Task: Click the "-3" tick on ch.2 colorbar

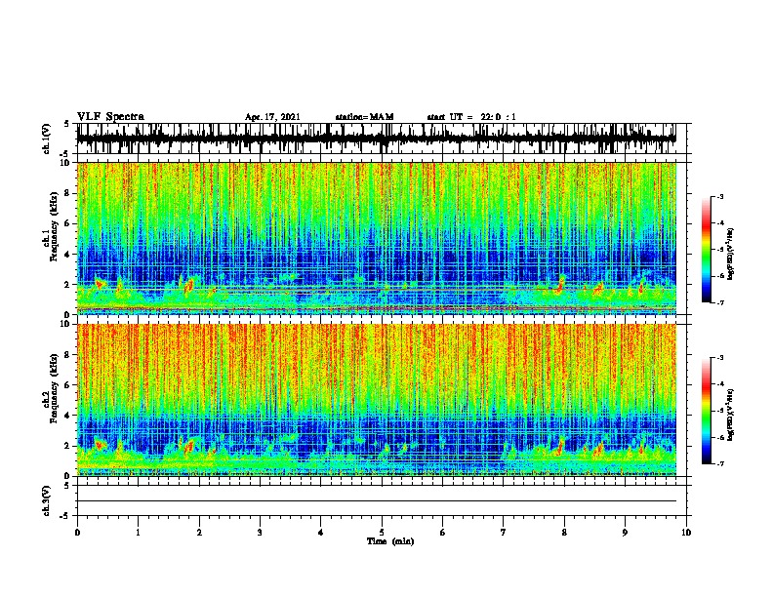Action: (719, 358)
